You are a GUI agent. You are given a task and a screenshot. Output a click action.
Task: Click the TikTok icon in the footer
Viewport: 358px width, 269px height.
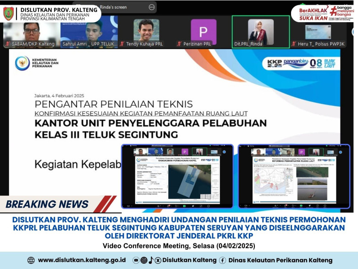pos(151,260)
